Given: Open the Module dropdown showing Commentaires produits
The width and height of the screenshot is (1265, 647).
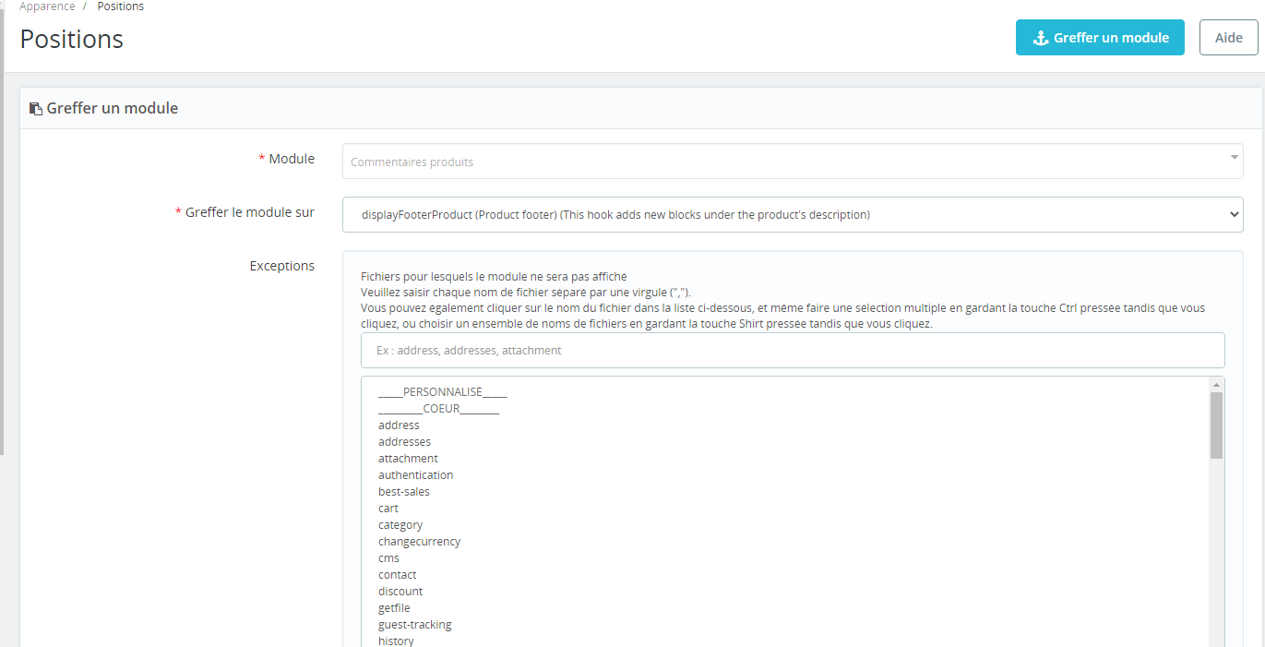Looking at the screenshot, I should (793, 162).
